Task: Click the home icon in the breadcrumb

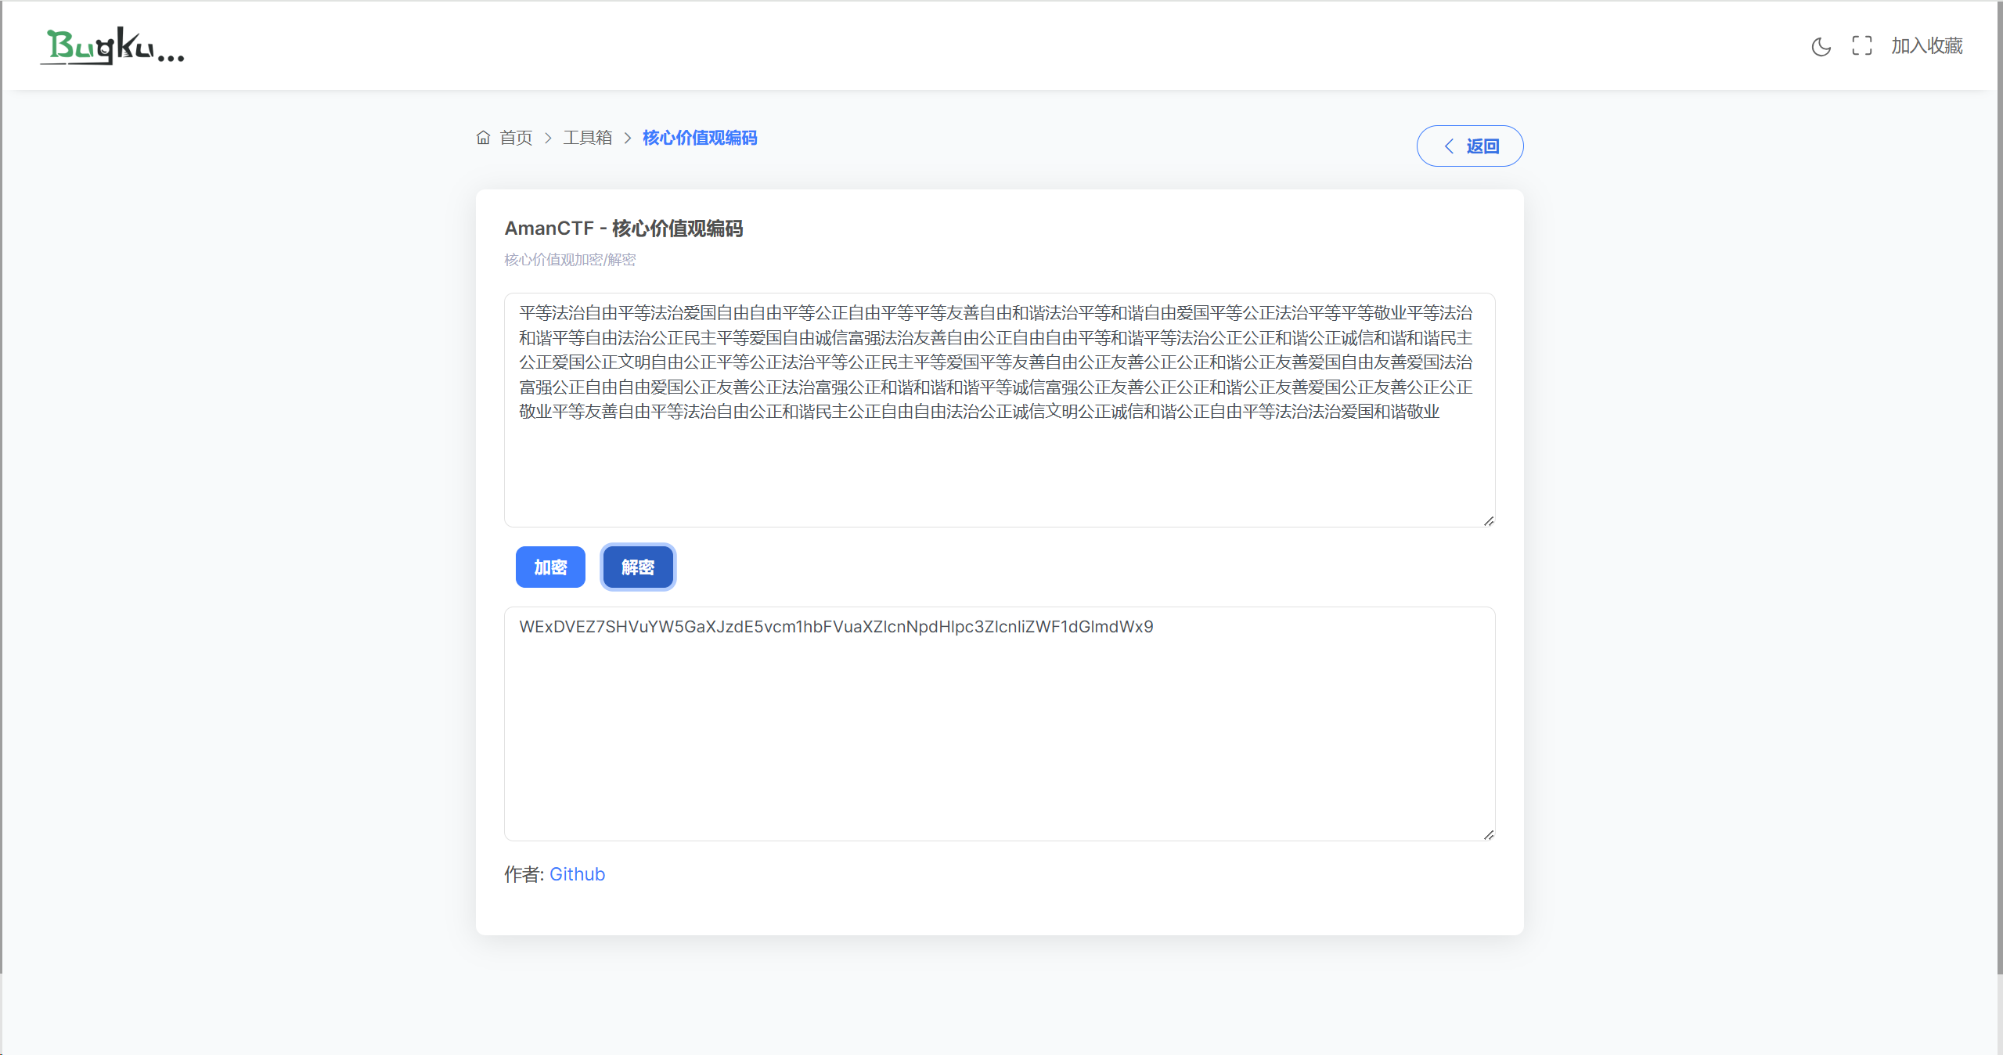Action: click(x=483, y=138)
